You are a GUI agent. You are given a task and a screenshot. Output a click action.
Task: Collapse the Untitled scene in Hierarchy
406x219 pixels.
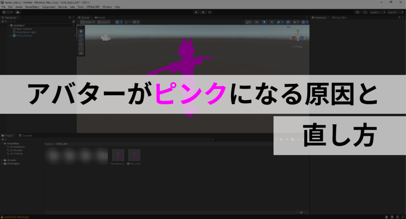click(x=8, y=26)
